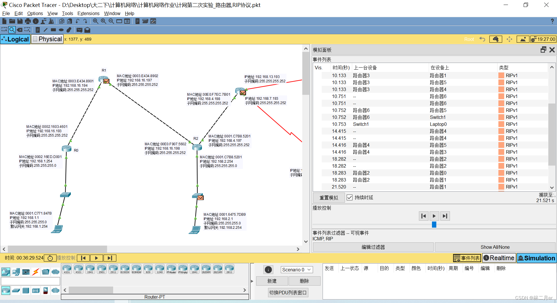557x303 pixels.
Task: Pick the Draw Line tool
Action: (x=46, y=30)
